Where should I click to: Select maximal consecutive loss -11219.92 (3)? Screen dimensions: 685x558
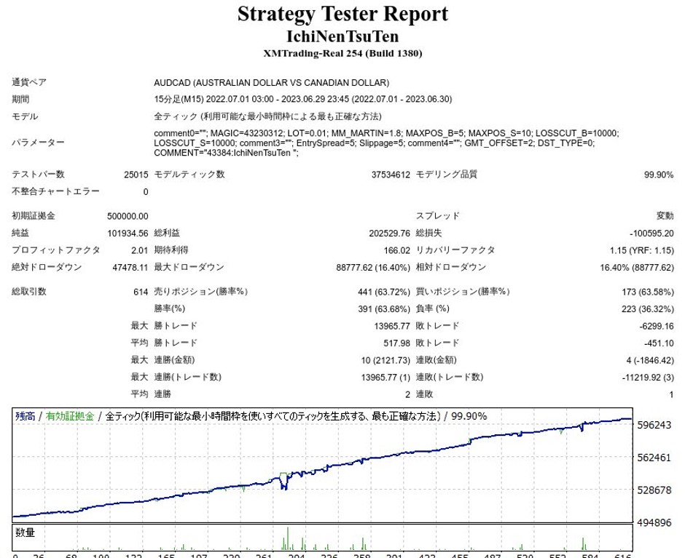(x=648, y=377)
